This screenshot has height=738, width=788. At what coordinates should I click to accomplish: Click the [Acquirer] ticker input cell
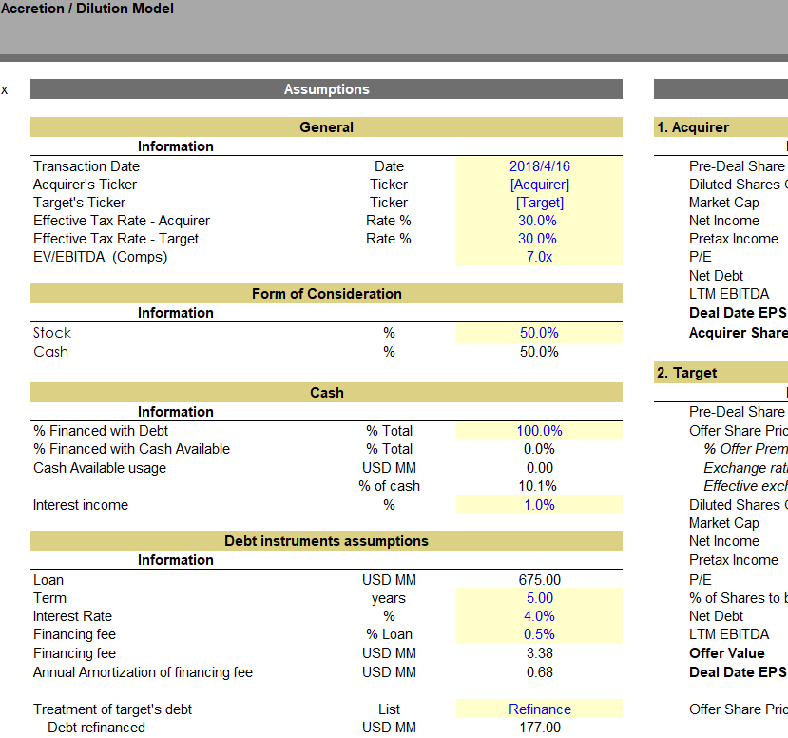click(x=539, y=184)
